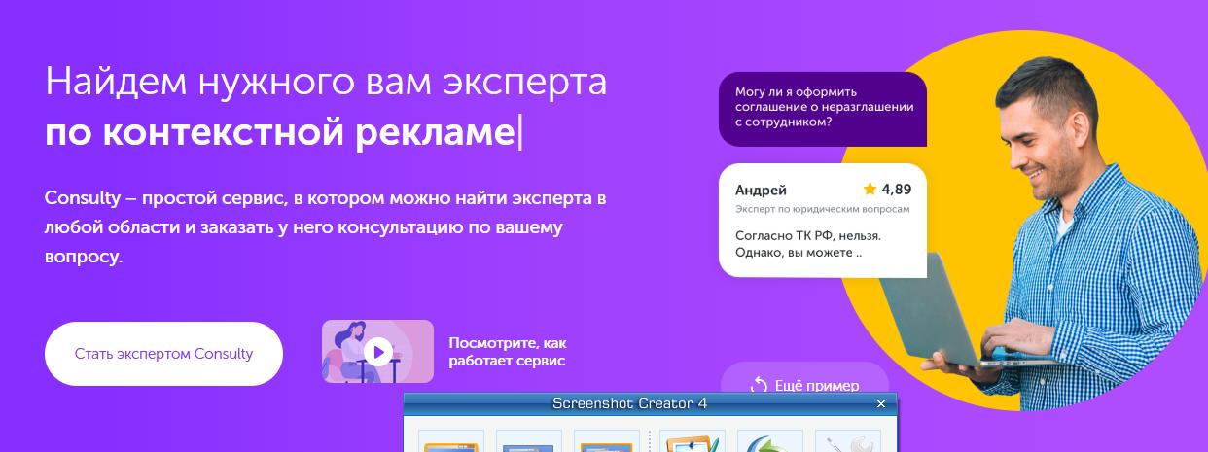Viewport: 1208px width, 452px height.
Task: Open the 'Посмотрите, как работает сервис' link
Action: coord(508,352)
